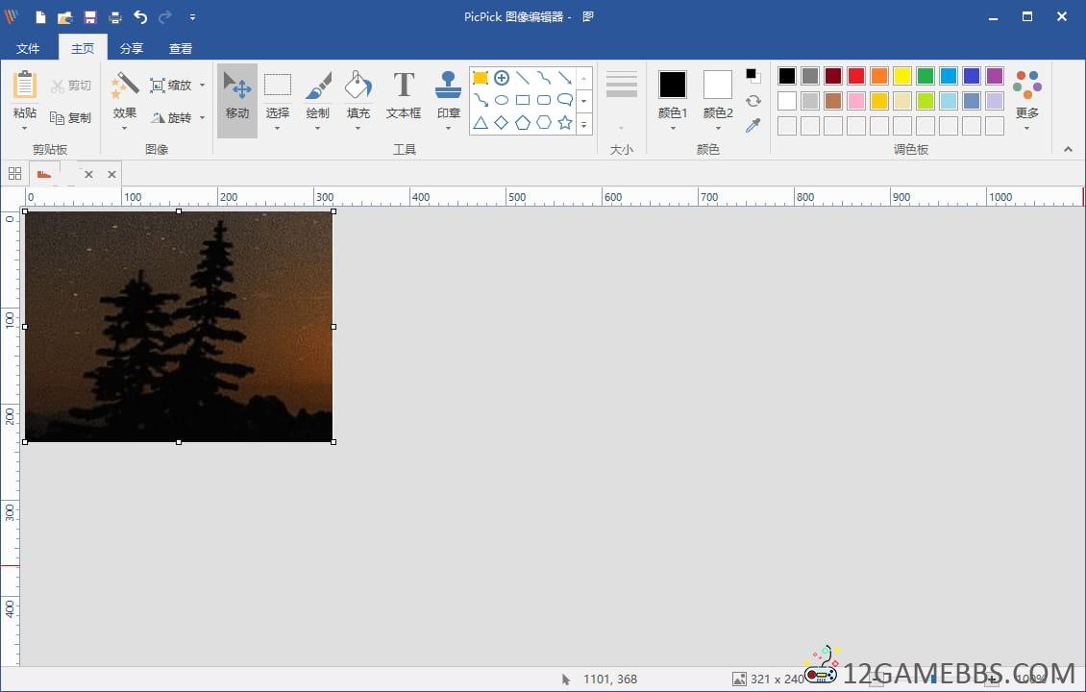Viewport: 1086px width, 692px height.
Task: Choose the ellipse shape
Action: pyautogui.click(x=502, y=101)
